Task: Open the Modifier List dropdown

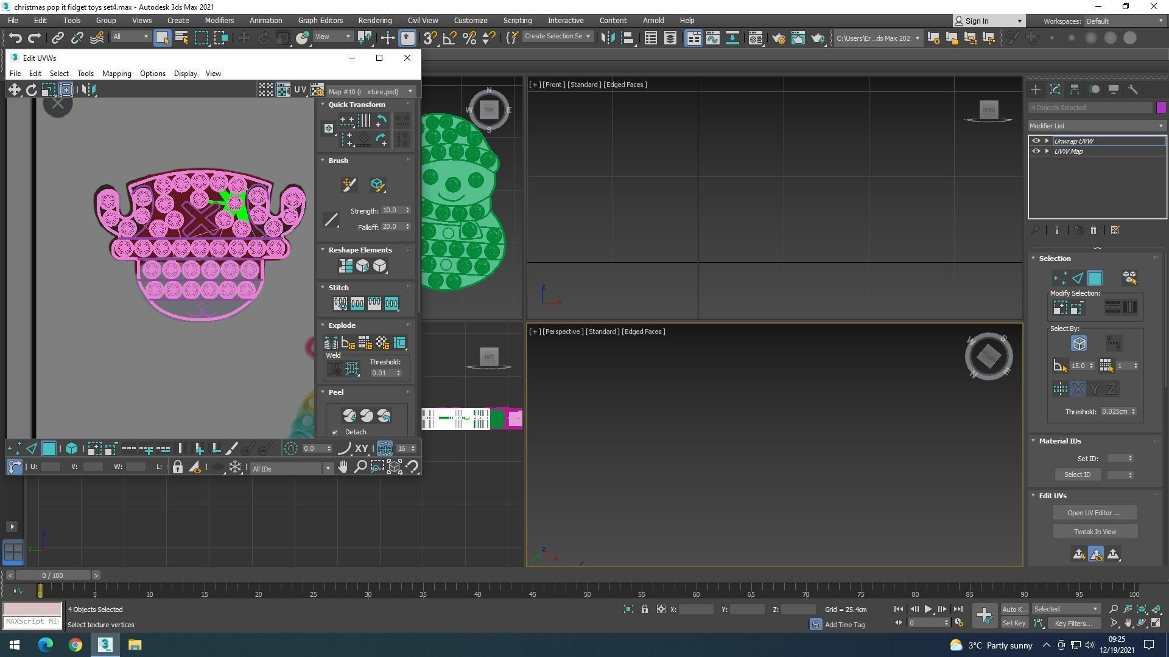Action: click(x=1096, y=126)
